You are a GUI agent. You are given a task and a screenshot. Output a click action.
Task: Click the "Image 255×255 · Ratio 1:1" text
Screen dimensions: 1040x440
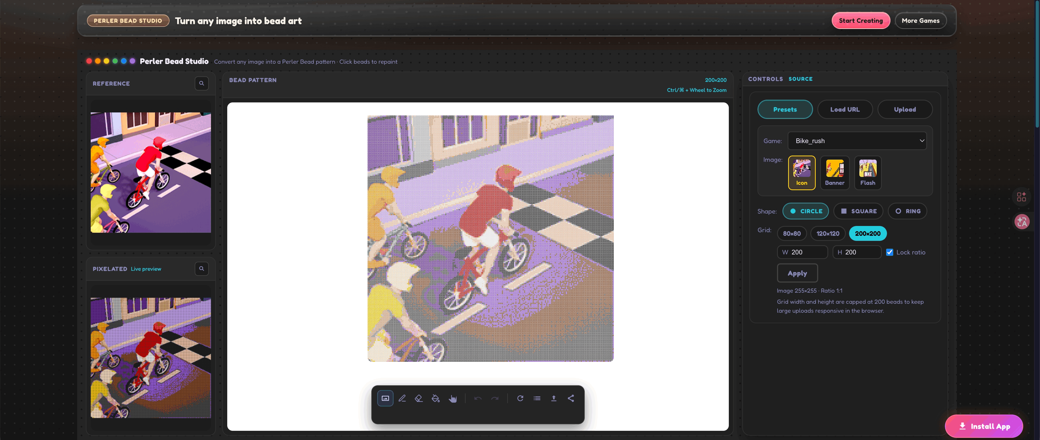[809, 291]
